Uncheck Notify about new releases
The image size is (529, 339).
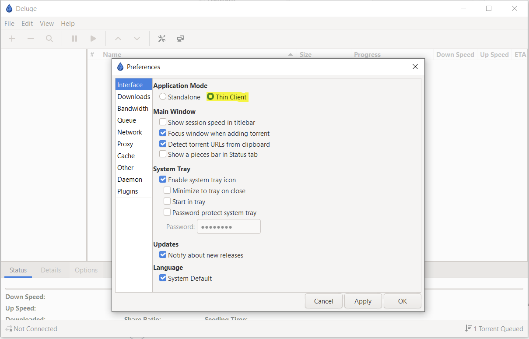[163, 255]
